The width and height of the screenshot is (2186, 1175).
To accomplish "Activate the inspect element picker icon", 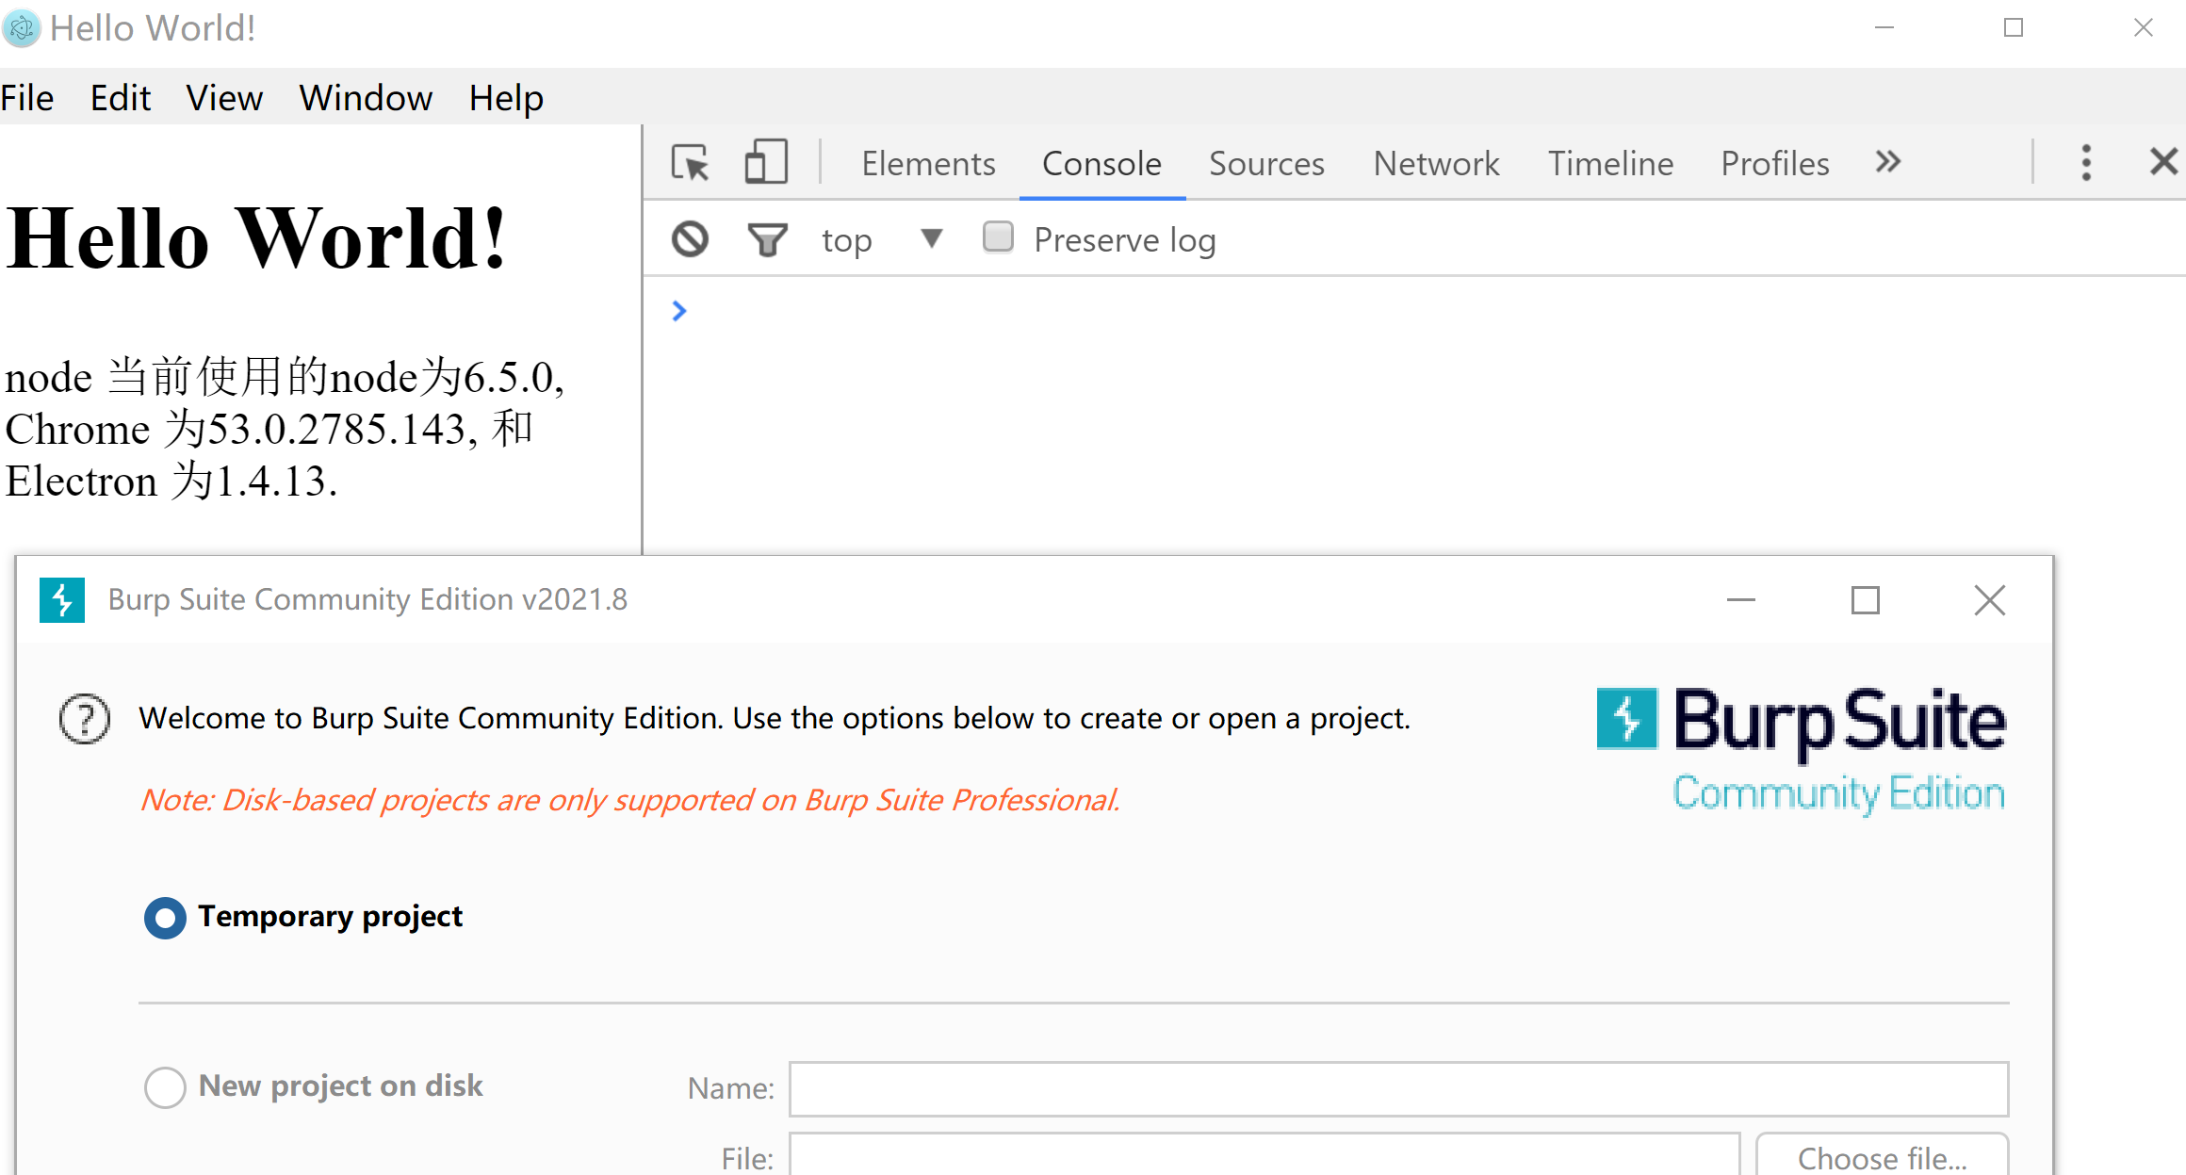I will pyautogui.click(x=691, y=163).
